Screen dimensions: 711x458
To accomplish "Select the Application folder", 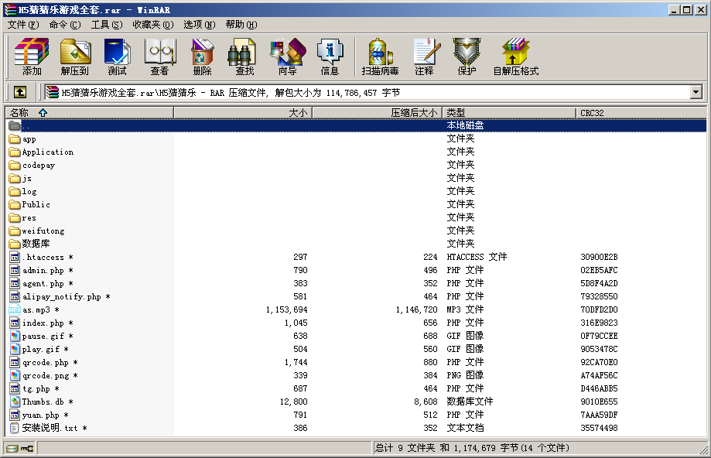I will 47,152.
